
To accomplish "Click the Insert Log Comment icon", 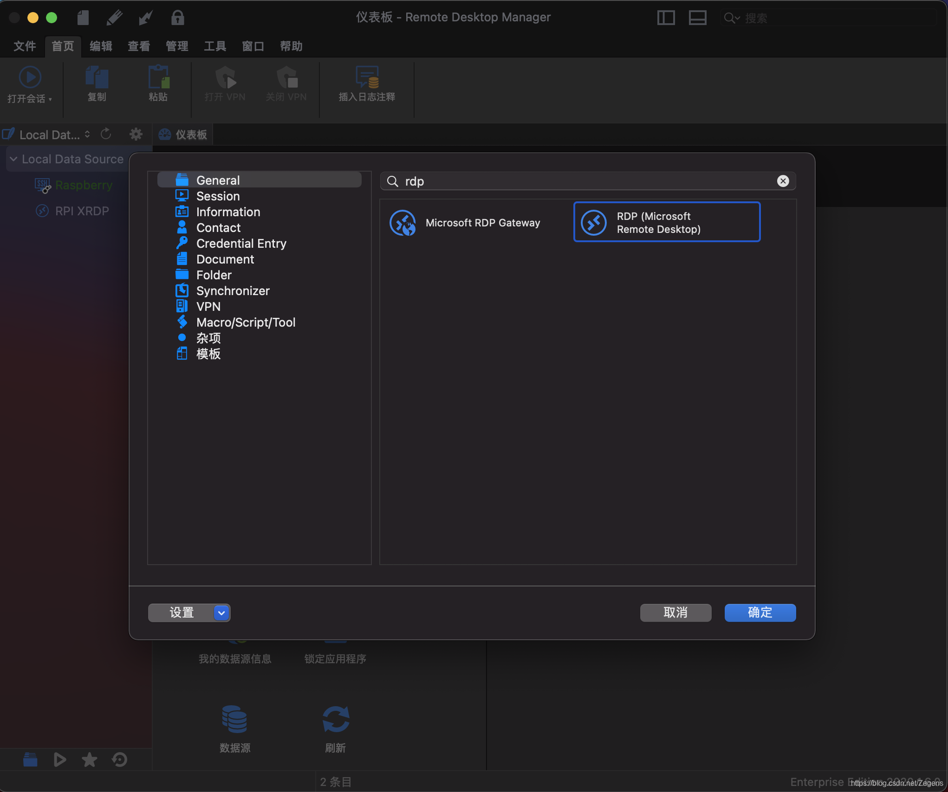I will pyautogui.click(x=367, y=77).
